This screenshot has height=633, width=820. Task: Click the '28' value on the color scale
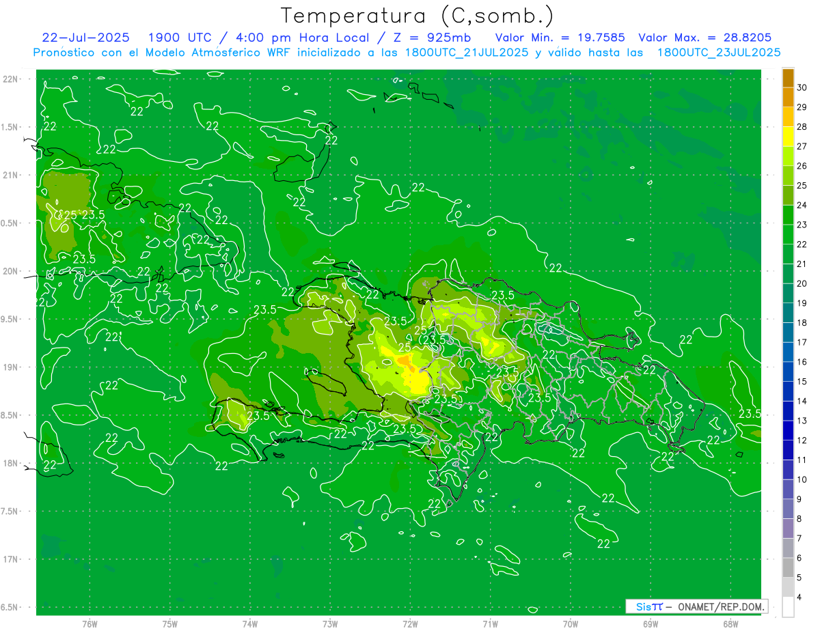(x=802, y=127)
